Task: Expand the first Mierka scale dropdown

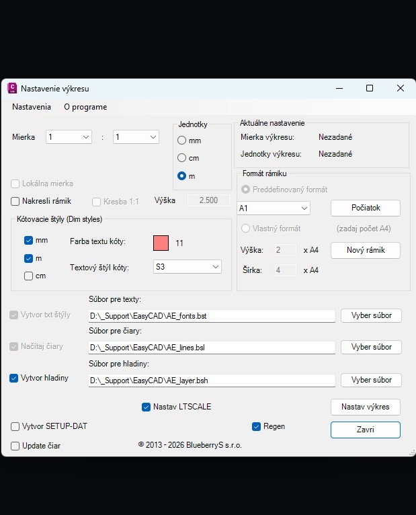Action: point(69,137)
